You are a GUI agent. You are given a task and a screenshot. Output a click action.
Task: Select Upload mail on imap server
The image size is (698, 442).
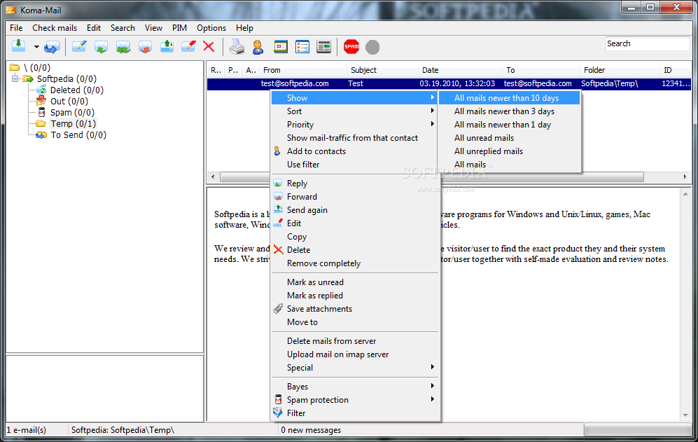[x=355, y=354]
